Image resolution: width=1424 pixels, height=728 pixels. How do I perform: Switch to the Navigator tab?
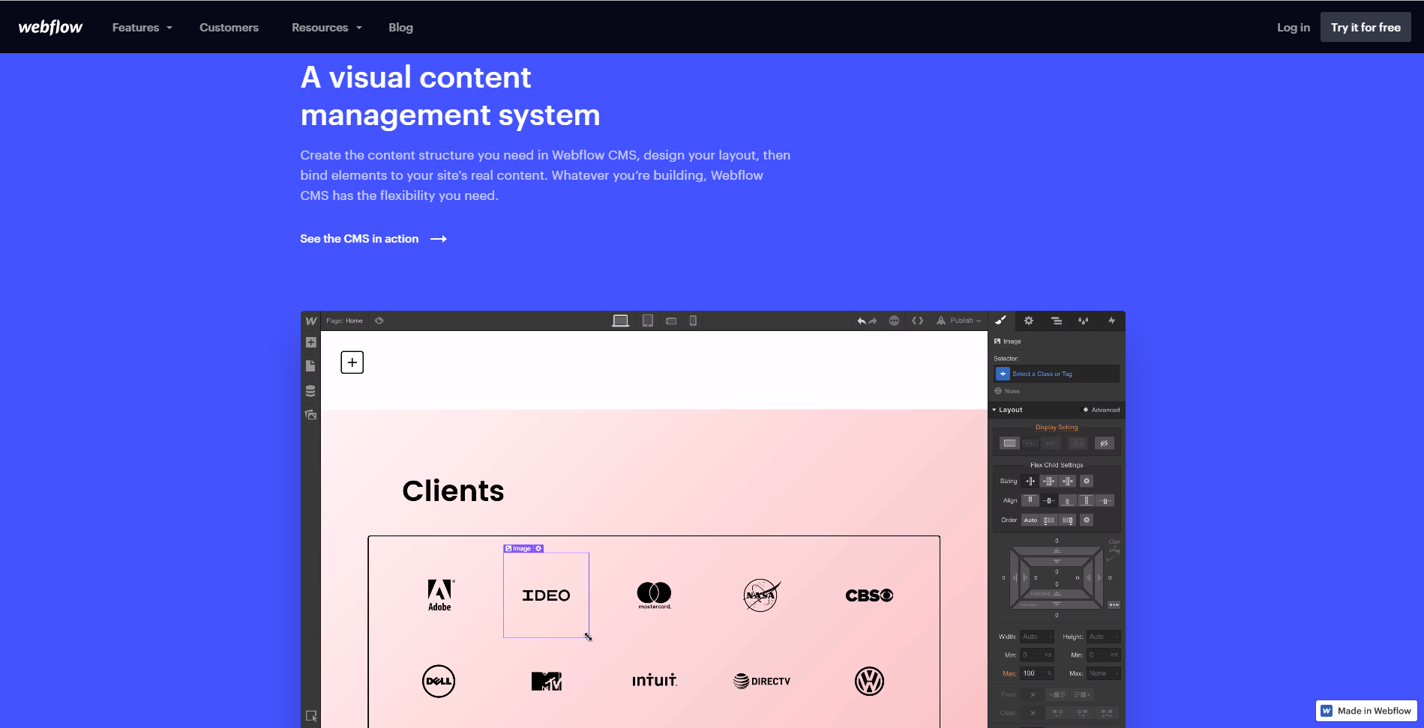tap(1056, 321)
